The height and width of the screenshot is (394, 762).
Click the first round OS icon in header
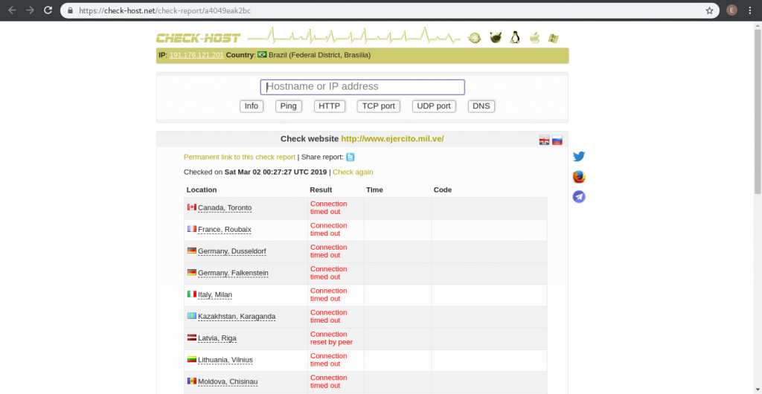pos(474,38)
